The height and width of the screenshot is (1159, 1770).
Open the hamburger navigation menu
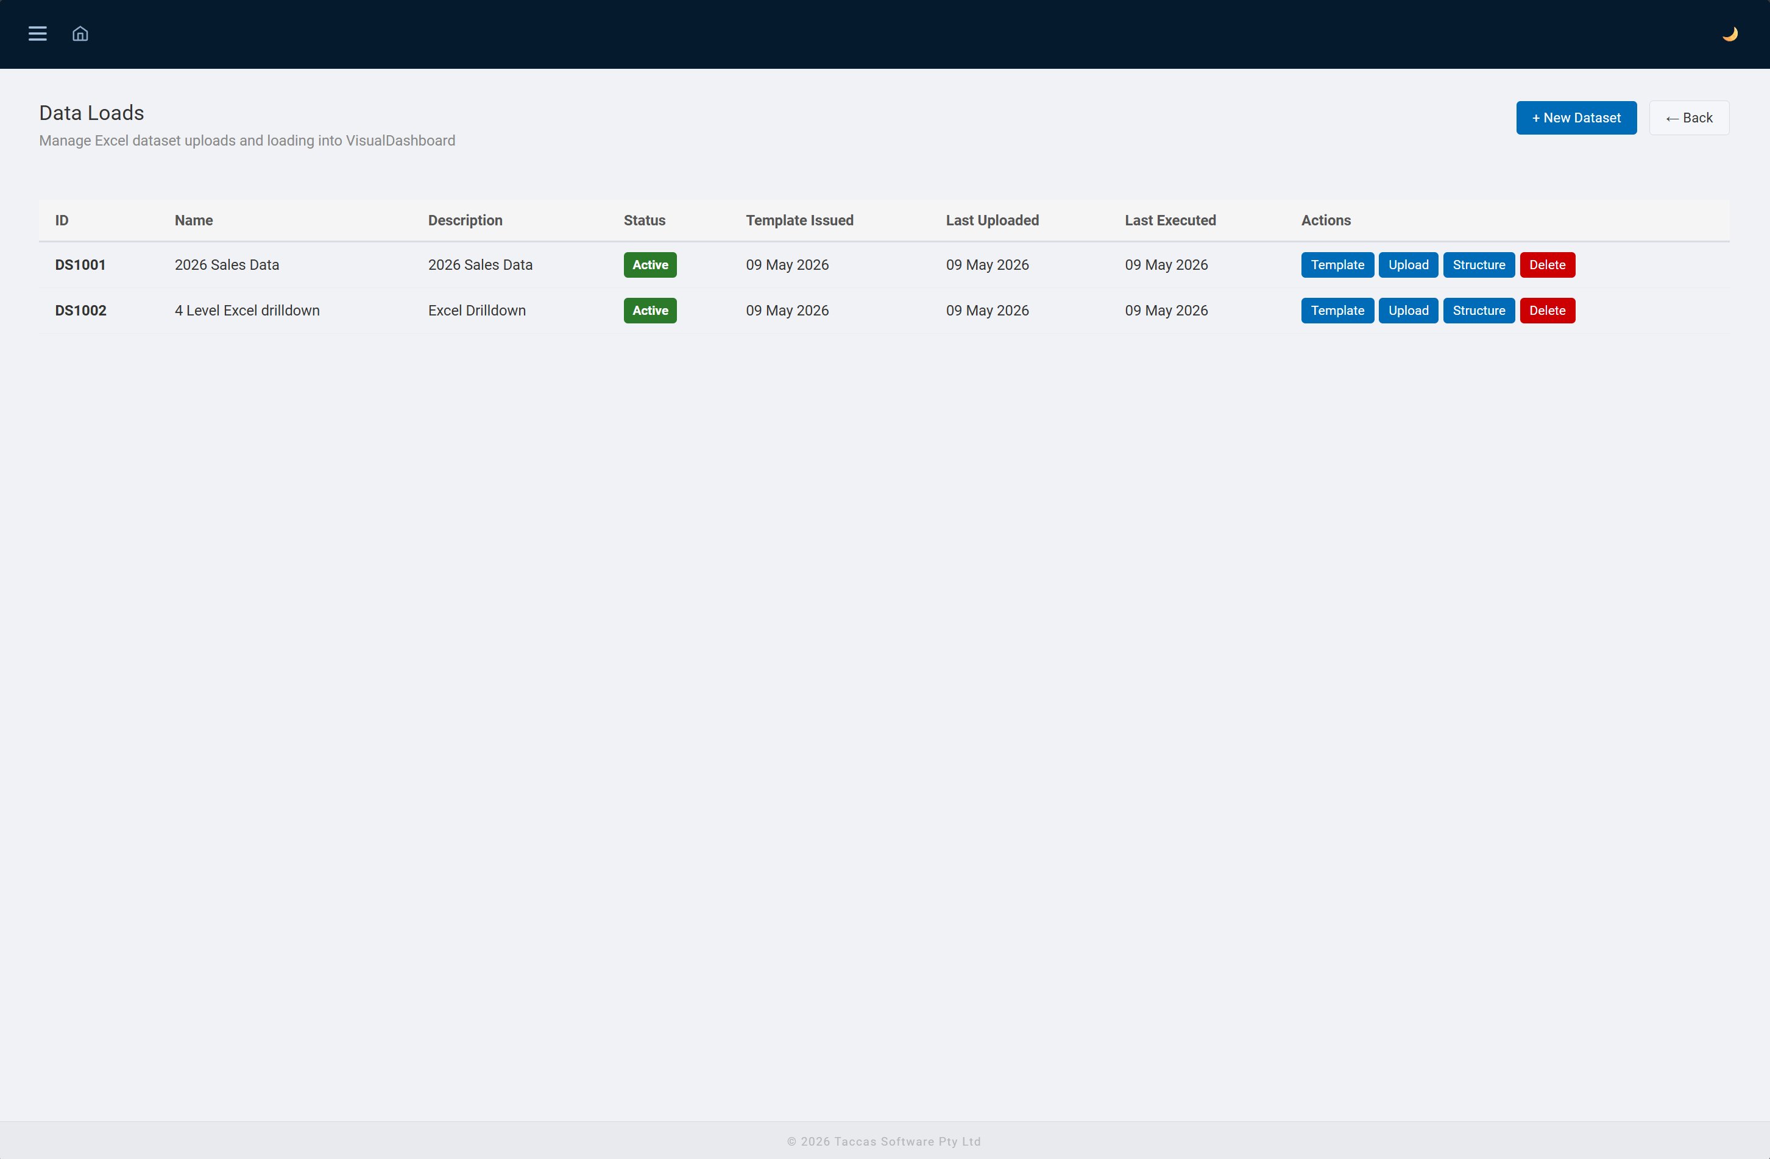tap(37, 33)
